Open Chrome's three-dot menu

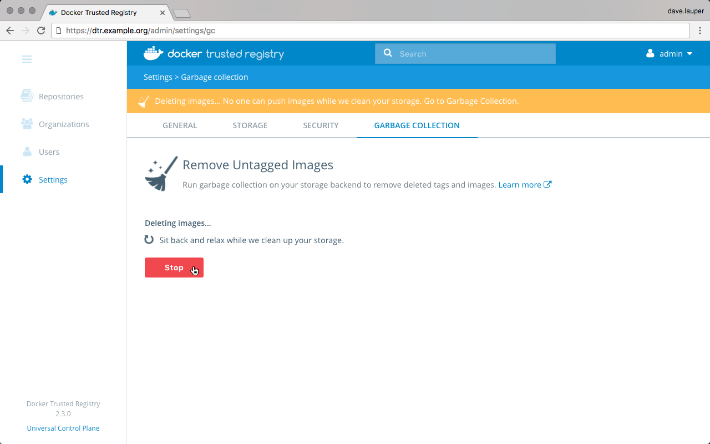[x=699, y=31]
